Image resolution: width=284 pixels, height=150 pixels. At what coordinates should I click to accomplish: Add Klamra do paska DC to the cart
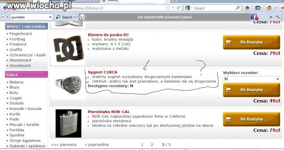point(251,42)
